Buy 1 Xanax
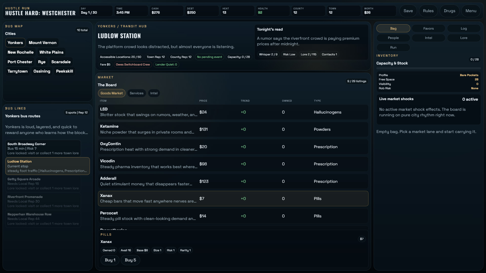 click(110, 260)
